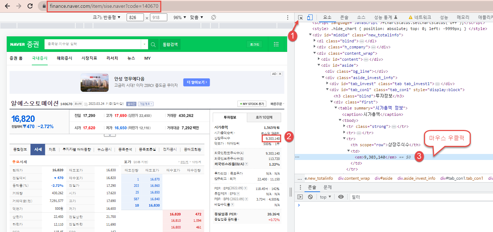
Task: Open the 96% zoom dropdown
Action: click(x=180, y=17)
